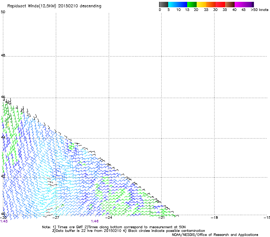Click the longitude label '-27'
This screenshot has height=237, width=270.
pos(56,218)
